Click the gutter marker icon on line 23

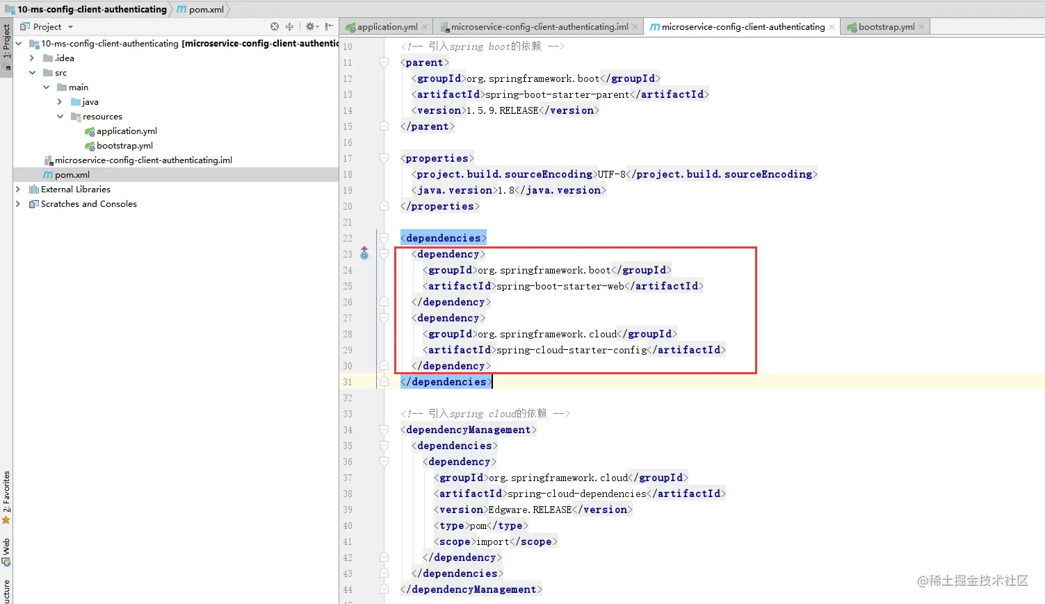pyautogui.click(x=364, y=253)
